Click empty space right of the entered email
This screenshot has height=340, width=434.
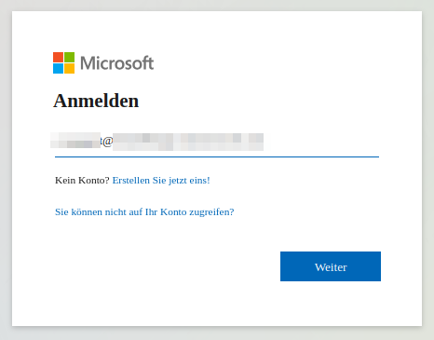[321, 142]
